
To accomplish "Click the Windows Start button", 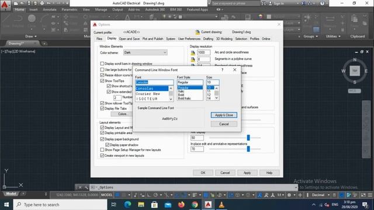I will (x=6, y=205).
